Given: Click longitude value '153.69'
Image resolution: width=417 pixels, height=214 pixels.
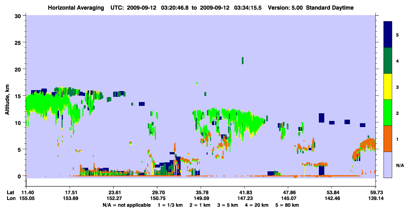Looking at the screenshot, I should 70,198.
